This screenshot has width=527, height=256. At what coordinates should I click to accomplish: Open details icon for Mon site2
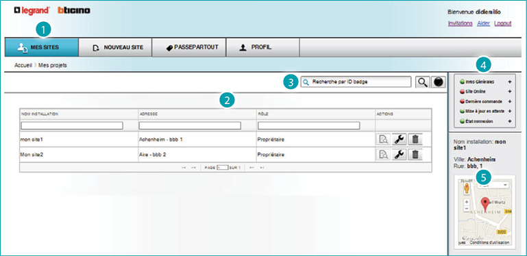coord(383,154)
